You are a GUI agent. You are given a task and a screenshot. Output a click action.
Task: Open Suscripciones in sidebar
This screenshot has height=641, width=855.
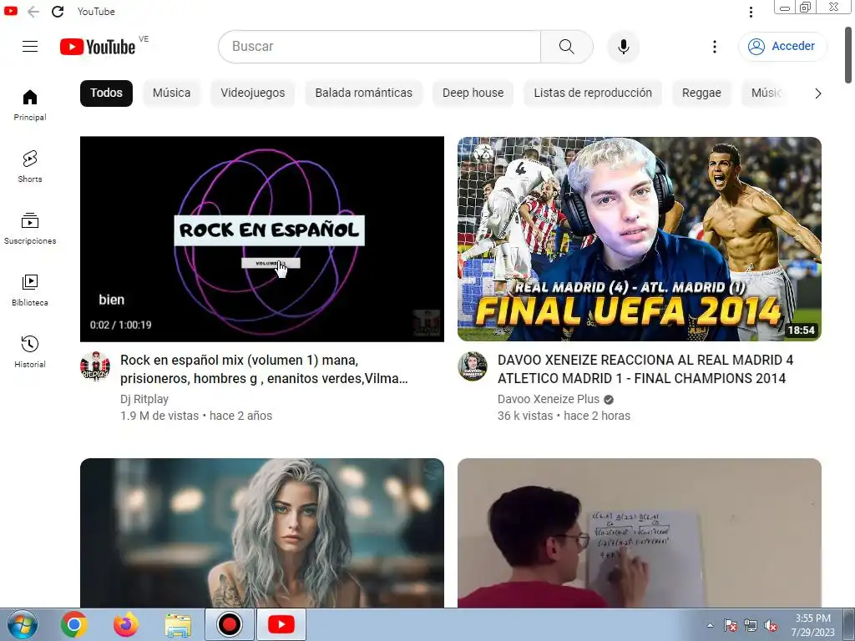[x=30, y=229]
